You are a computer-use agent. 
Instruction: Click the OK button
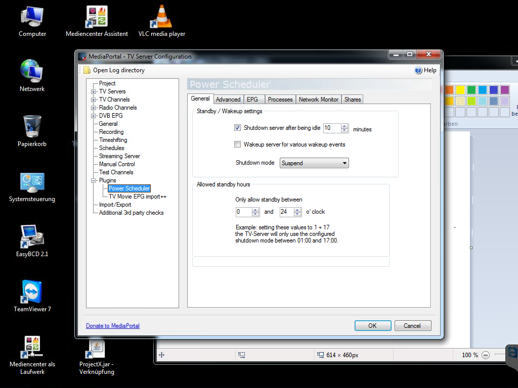coord(372,326)
